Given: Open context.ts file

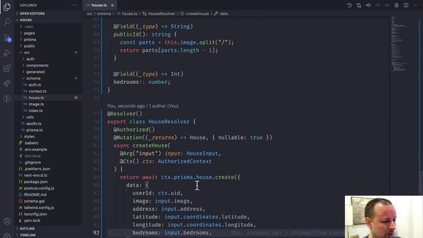Looking at the screenshot, I should (48, 91).
